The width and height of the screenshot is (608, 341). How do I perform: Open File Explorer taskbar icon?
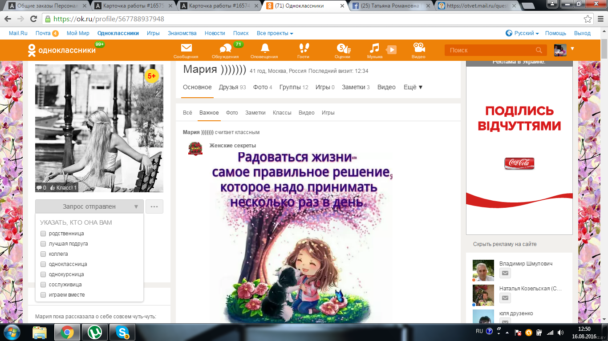[x=40, y=332]
